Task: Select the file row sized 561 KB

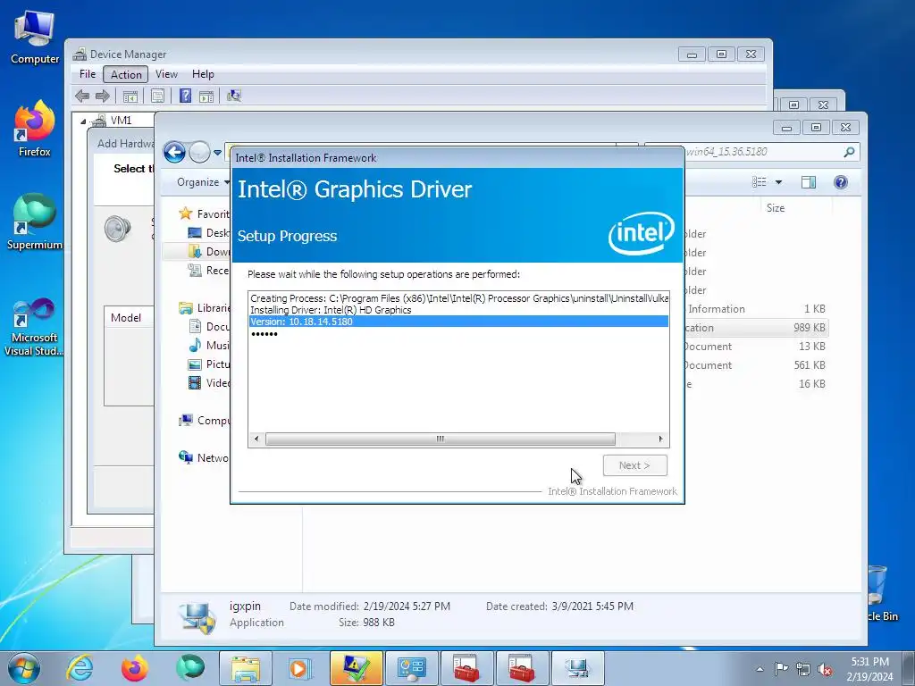Action: 756,365
